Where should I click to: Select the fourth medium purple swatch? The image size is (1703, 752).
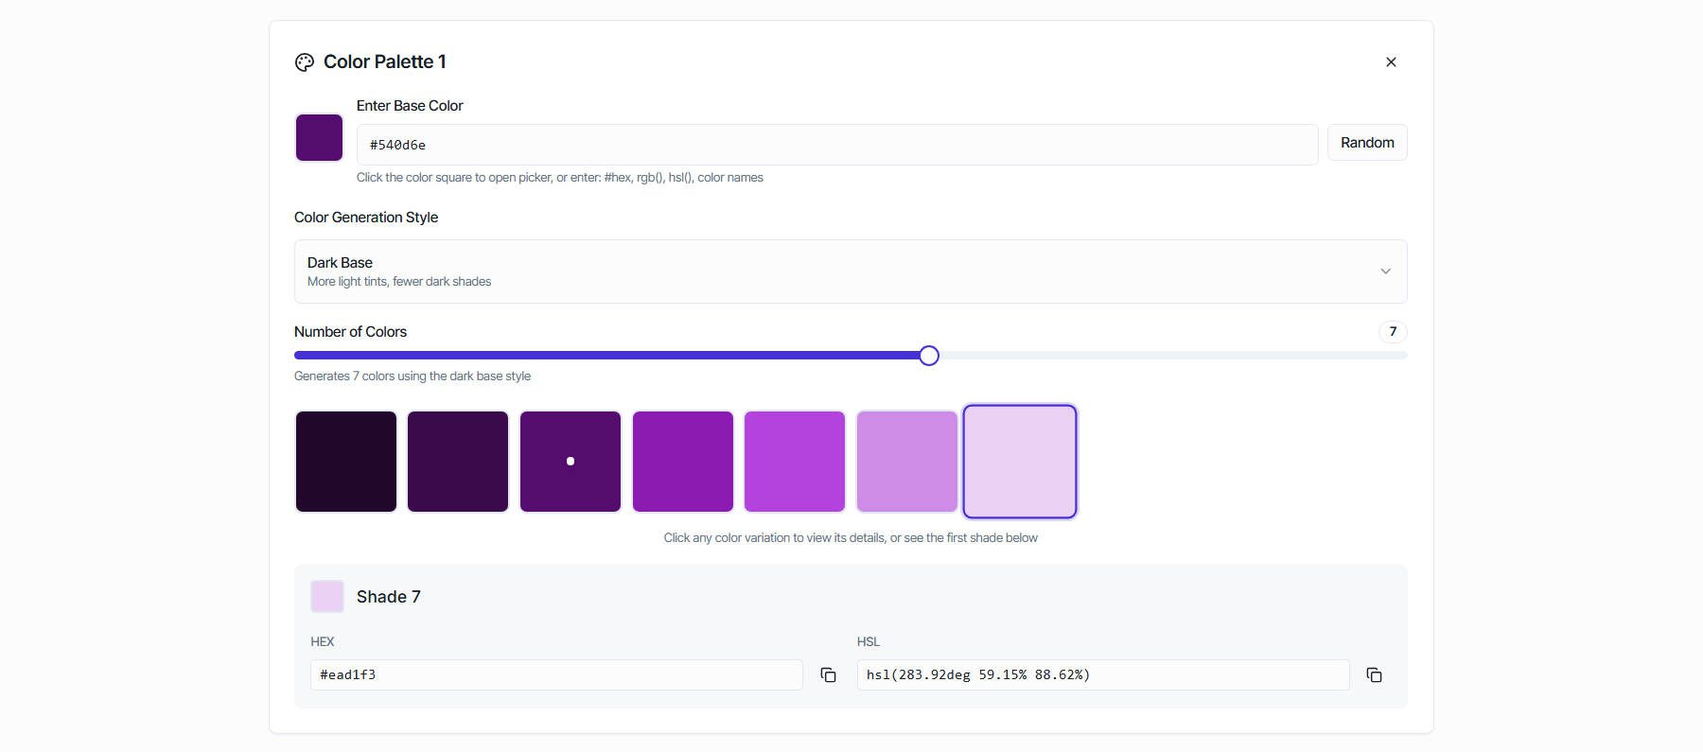pyautogui.click(x=683, y=462)
